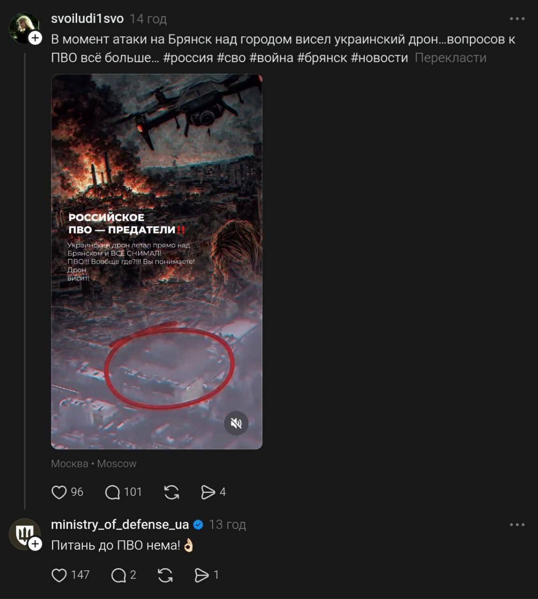The image size is (538, 599).
Task: Click the Перекласти translate link
Action: tap(450, 58)
